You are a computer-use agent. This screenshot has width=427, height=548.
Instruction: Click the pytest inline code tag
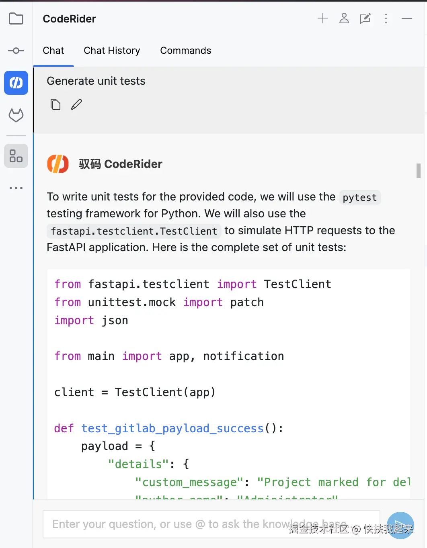click(360, 197)
